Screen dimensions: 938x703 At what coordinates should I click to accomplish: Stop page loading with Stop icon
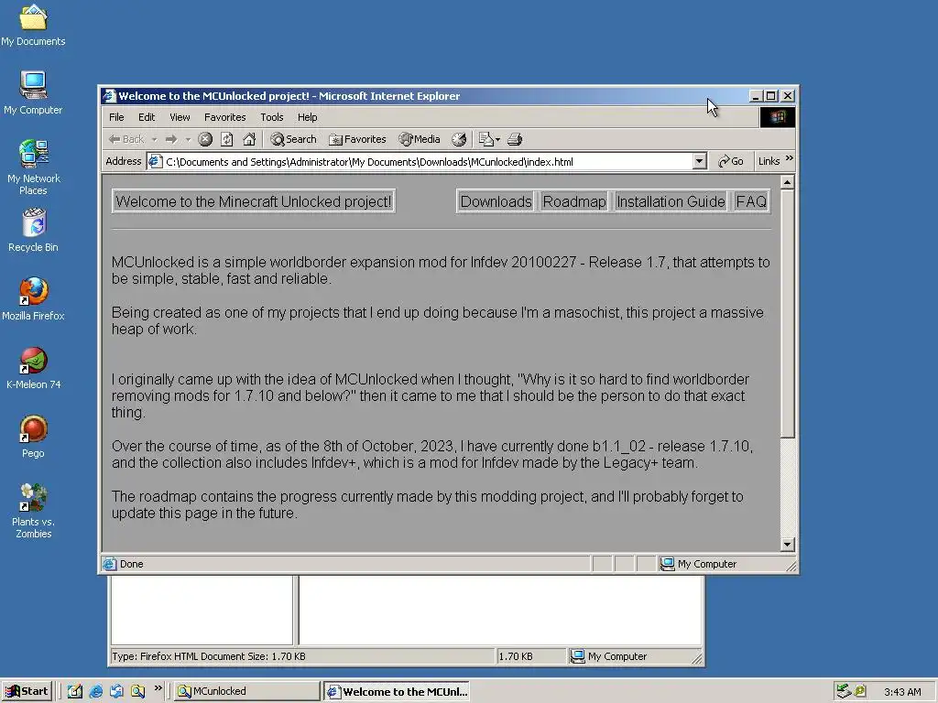(205, 139)
